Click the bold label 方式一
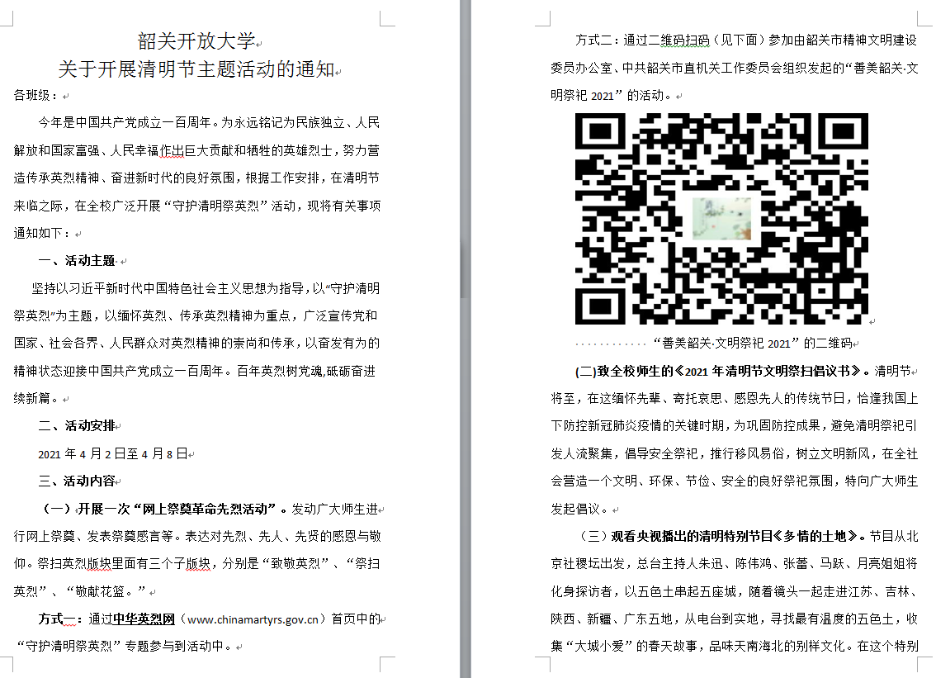Viewport: 936px width, 678px height. click(x=60, y=619)
